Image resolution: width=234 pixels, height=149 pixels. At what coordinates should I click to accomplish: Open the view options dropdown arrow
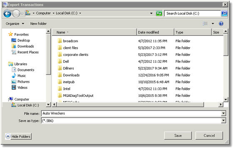[x=213, y=24]
